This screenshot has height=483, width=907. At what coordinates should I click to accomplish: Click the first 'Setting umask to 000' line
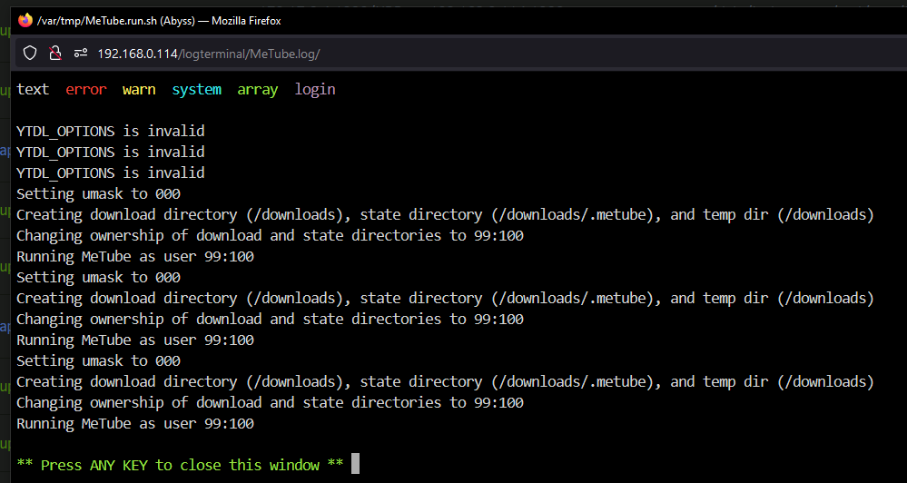tap(98, 193)
